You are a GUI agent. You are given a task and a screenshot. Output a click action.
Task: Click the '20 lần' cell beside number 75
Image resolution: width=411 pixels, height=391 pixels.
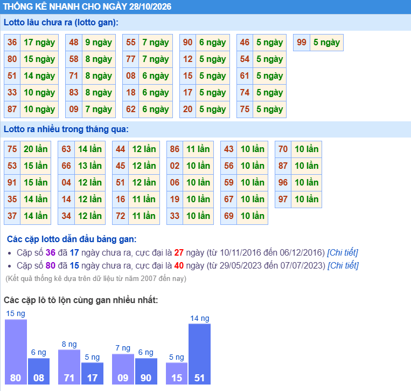pyautogui.click(x=36, y=149)
